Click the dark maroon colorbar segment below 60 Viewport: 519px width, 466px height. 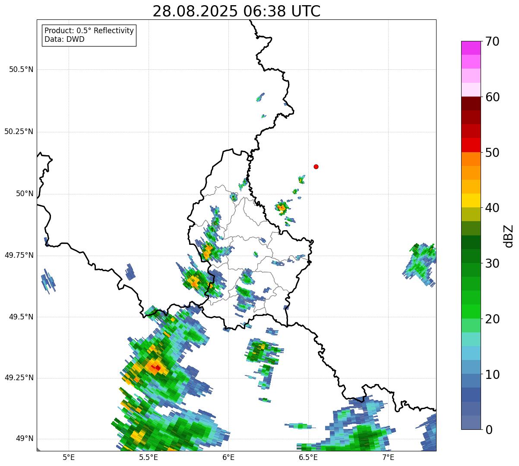coord(471,103)
